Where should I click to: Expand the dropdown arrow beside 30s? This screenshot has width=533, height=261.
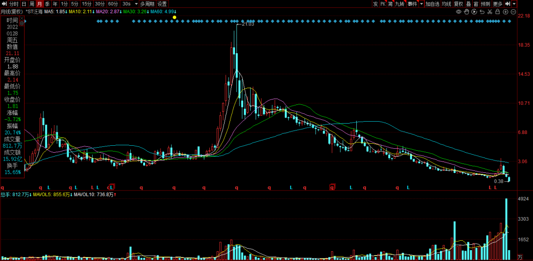pyautogui.click(x=136, y=4)
